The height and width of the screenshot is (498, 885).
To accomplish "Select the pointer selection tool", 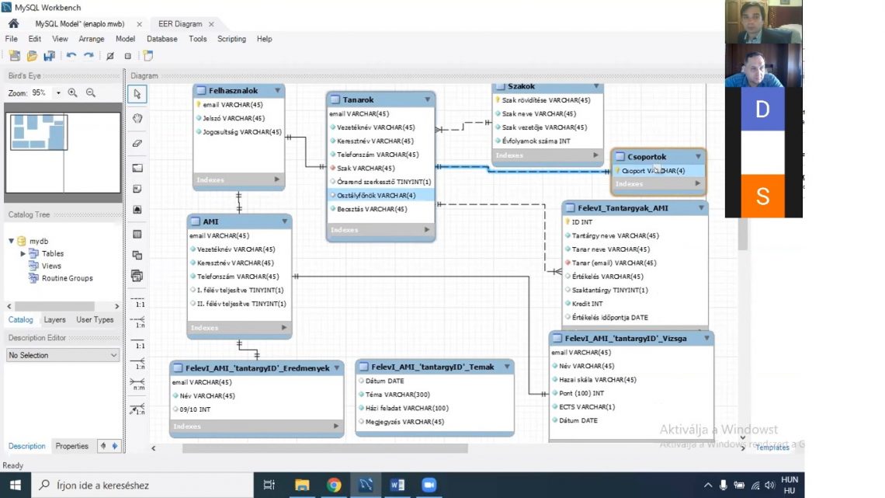I will click(137, 94).
